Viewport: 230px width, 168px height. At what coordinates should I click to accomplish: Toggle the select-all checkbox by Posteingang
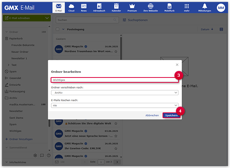58,29
